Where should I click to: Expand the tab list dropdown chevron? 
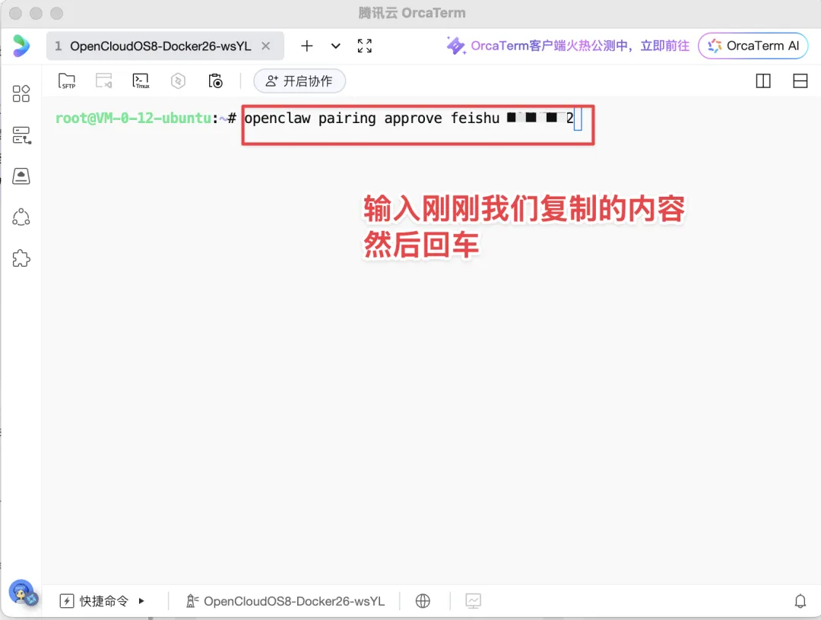pos(336,46)
